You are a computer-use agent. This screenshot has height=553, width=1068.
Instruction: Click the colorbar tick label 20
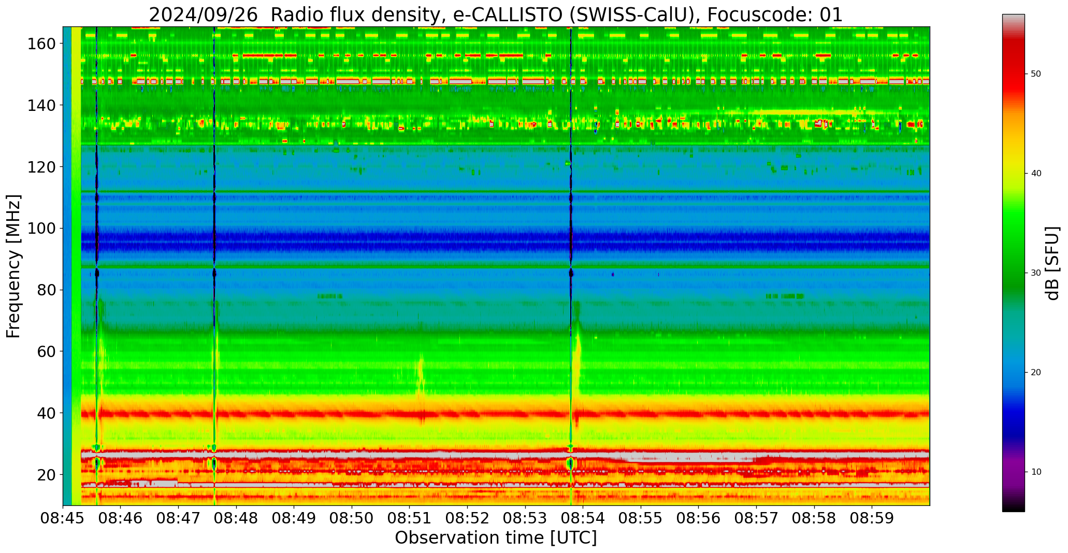(x=1036, y=372)
